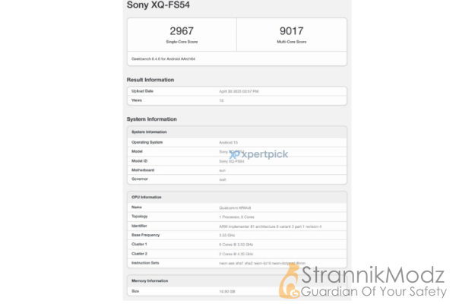Select the Motherboard value 'sun'
The height and width of the screenshot is (304, 456).
(x=222, y=170)
